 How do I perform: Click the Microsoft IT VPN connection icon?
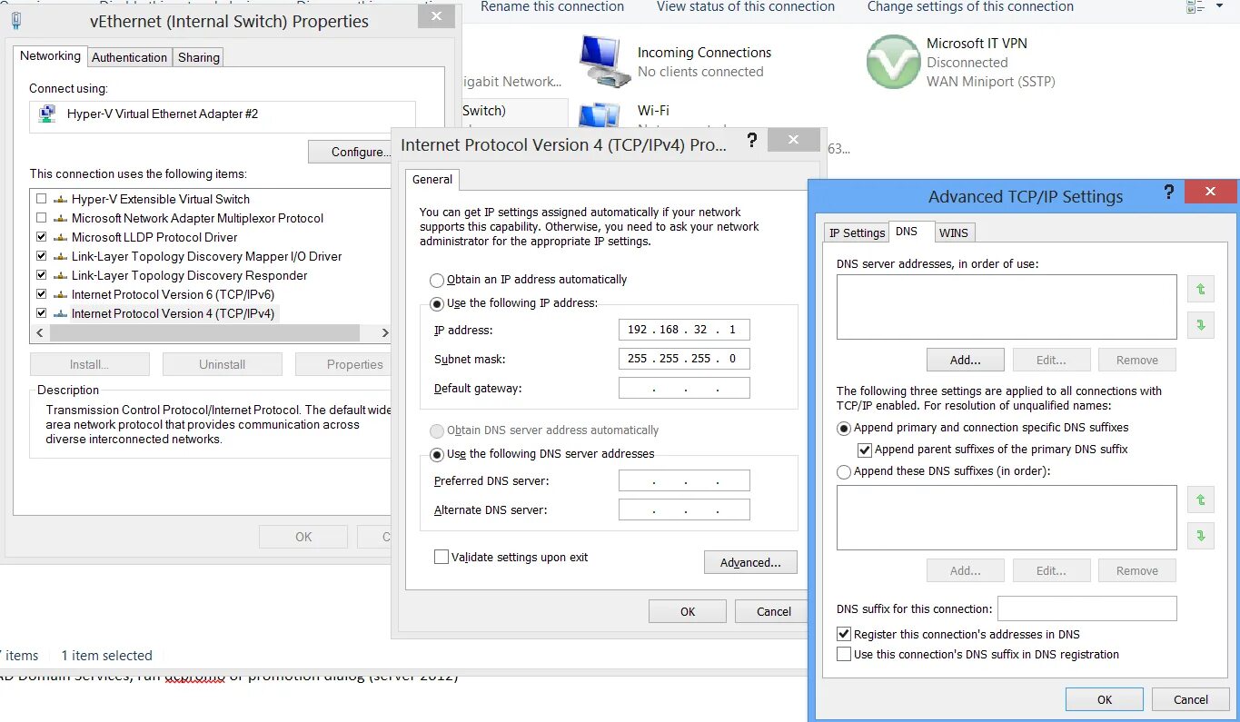(x=893, y=62)
